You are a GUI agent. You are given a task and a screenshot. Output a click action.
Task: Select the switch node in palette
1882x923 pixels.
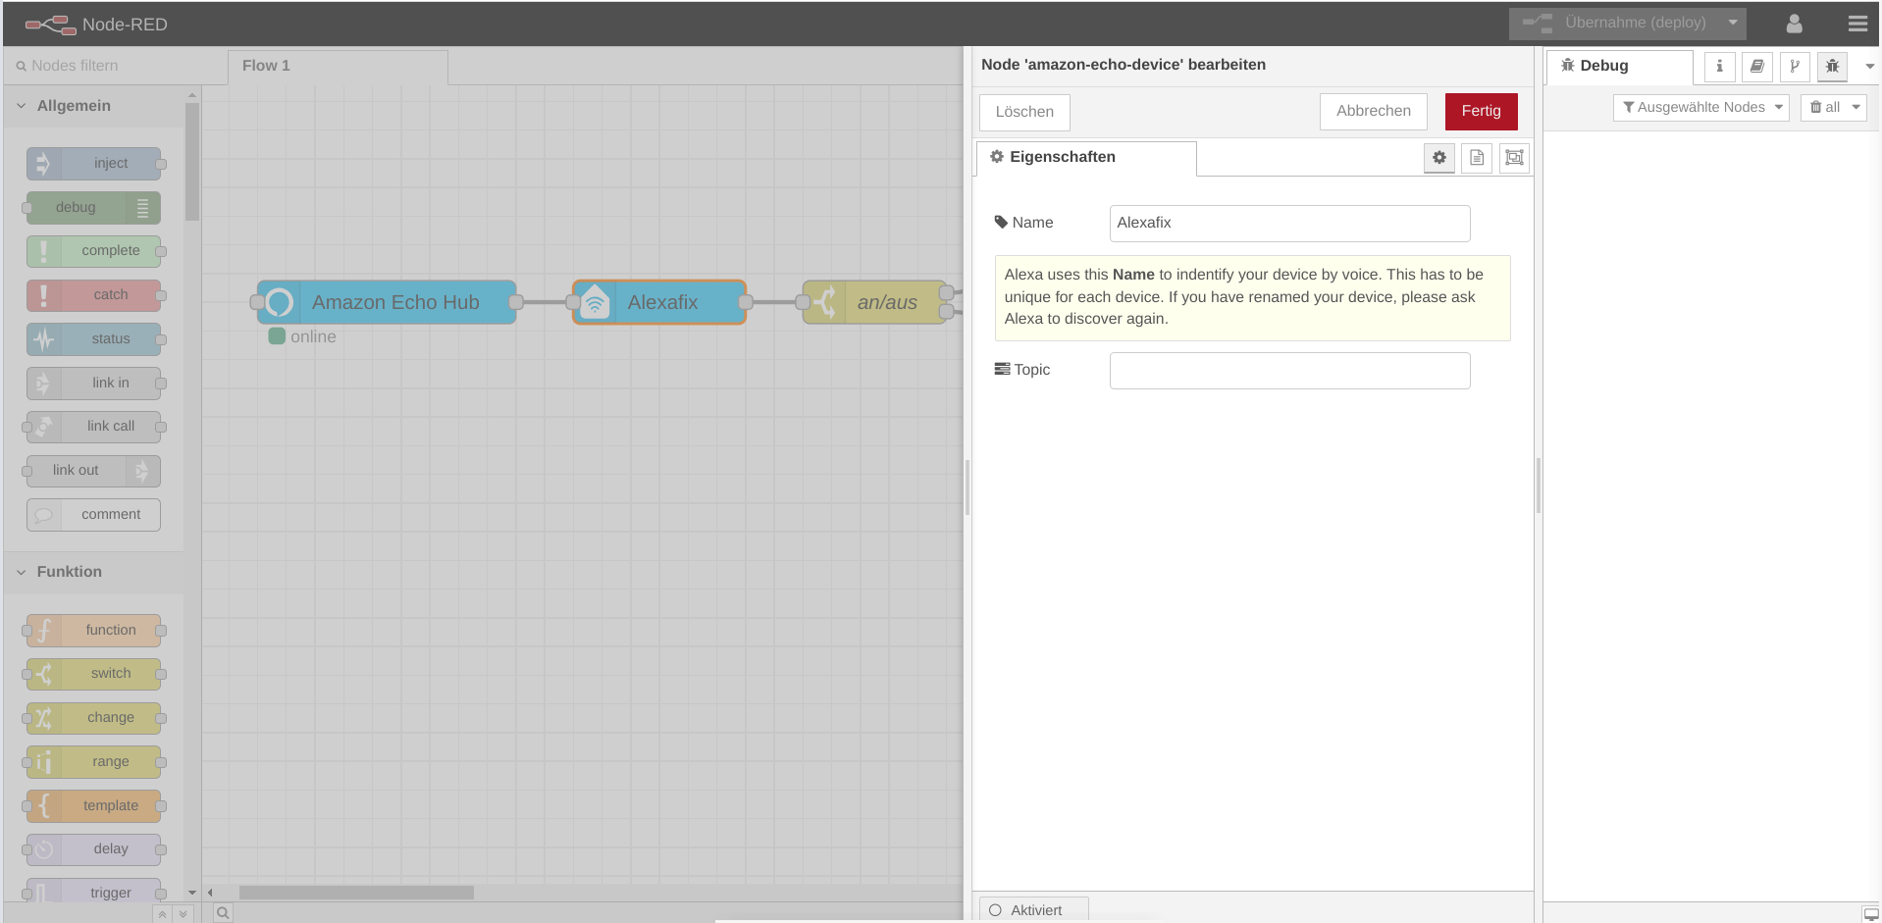(x=94, y=674)
